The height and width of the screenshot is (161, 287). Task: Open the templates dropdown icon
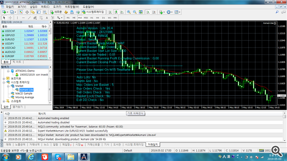point(177,12)
